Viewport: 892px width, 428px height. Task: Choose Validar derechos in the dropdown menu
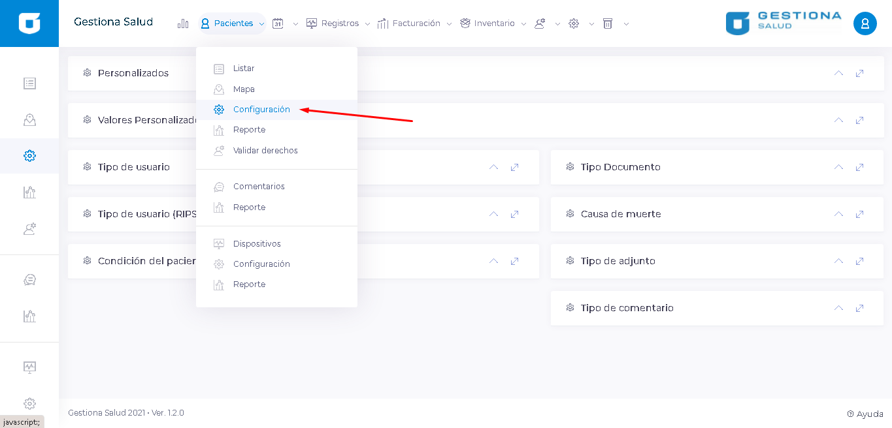click(265, 151)
